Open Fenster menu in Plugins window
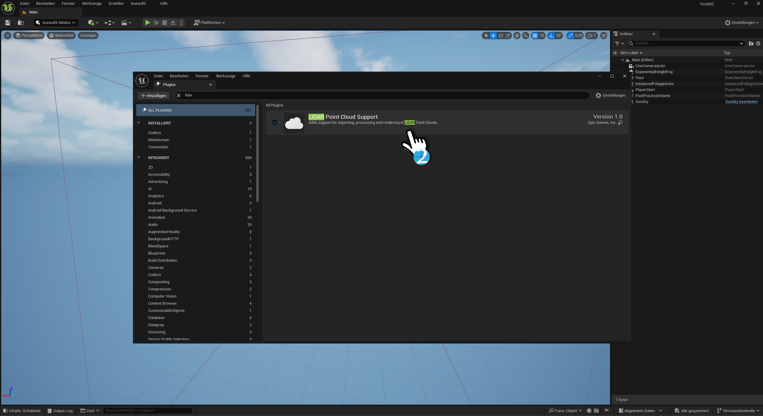 (x=202, y=76)
